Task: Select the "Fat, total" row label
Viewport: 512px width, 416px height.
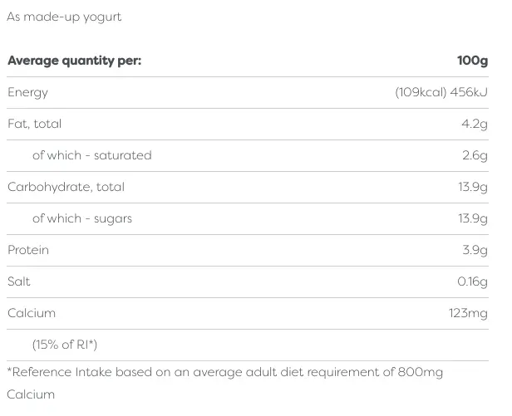Action: pyautogui.click(x=35, y=124)
